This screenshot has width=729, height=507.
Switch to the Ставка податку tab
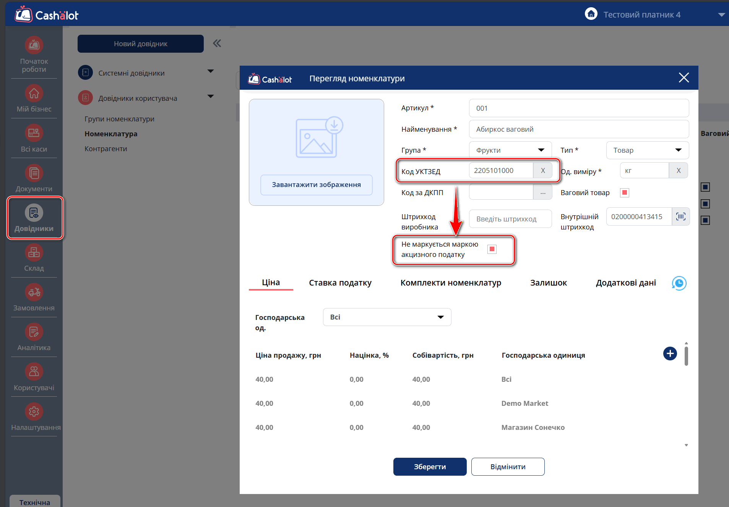point(340,283)
